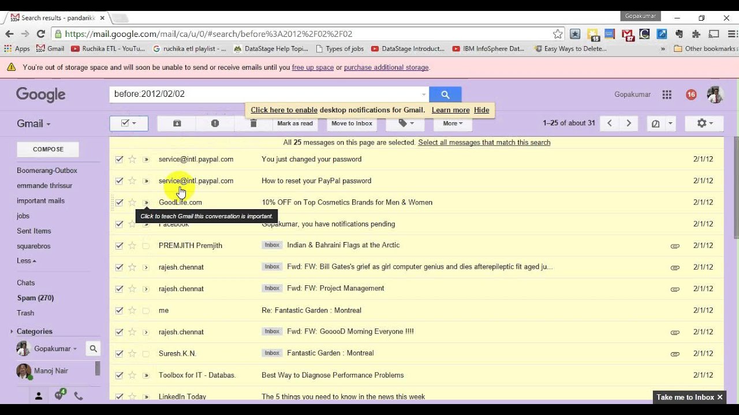Uncheck the first PayPal email checkbox
Image resolution: width=739 pixels, height=415 pixels.
coord(119,159)
